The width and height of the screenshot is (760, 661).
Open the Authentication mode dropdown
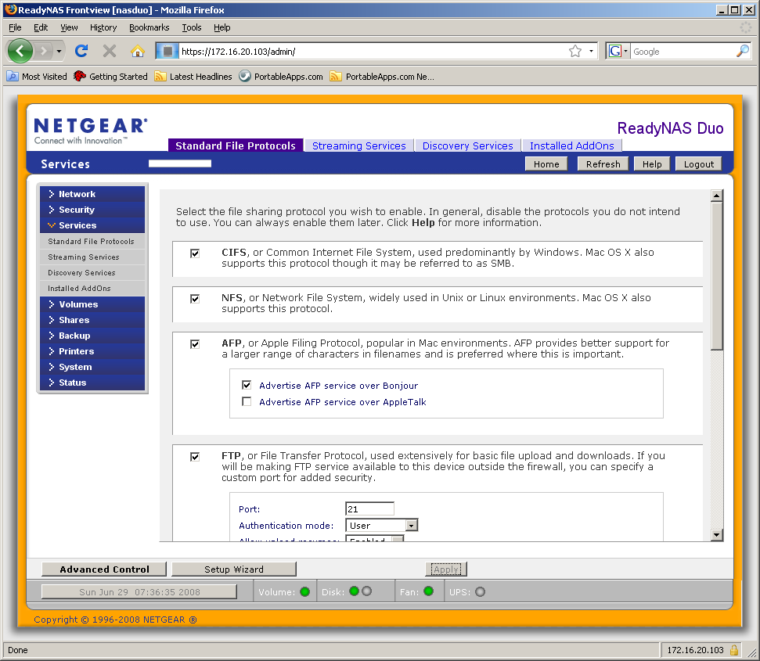[x=381, y=526]
